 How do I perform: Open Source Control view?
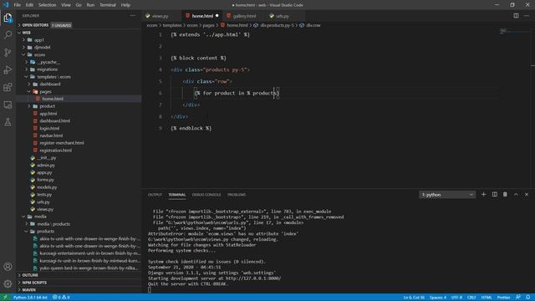(x=8, y=52)
